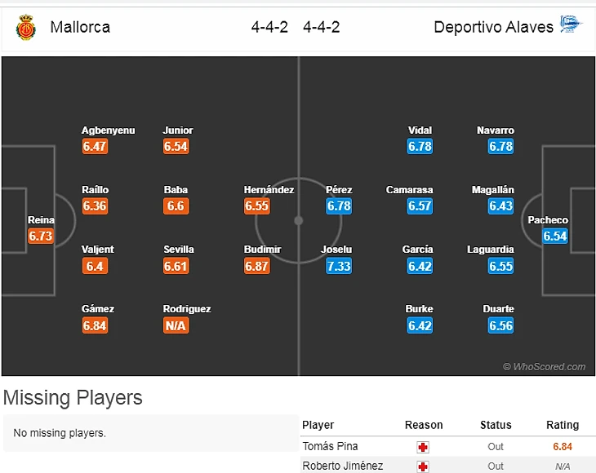Open the Deportivo Alaves team name link
596x473 pixels.
[x=493, y=27]
